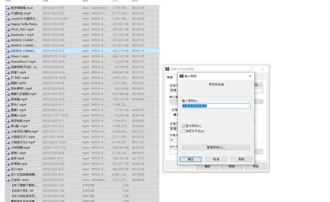This screenshot has height=202, width=330.
Task: Click the 论坛介绍.txt text document icon
Action: 7,190
